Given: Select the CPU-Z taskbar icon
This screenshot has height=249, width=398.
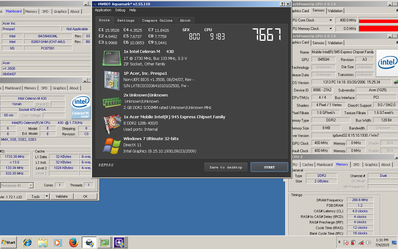Looking at the screenshot, I should (119, 242).
